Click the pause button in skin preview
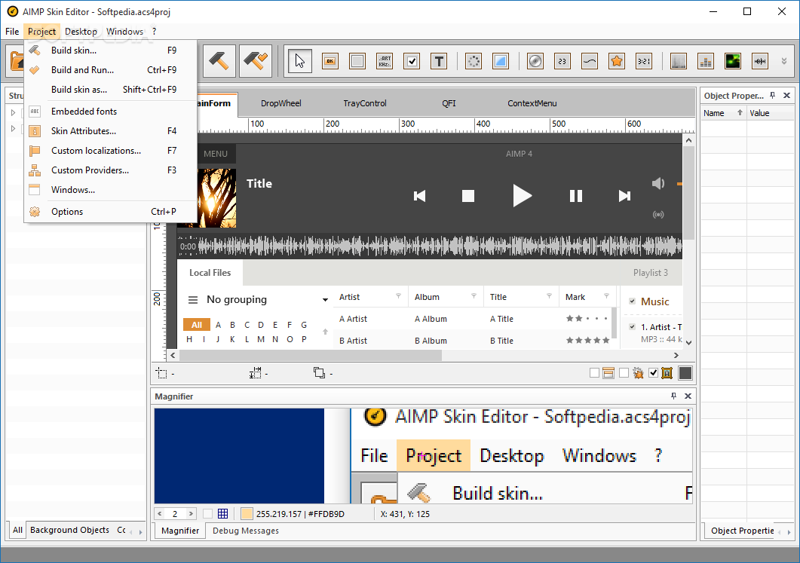800x563 pixels. (x=576, y=196)
